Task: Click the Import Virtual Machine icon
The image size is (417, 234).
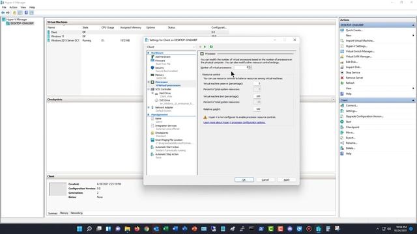Action: 342,41
